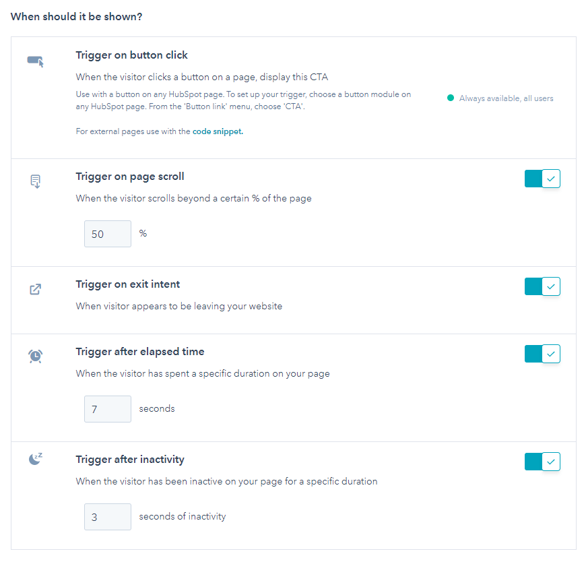Disable the Trigger on page scroll toggle
The height and width of the screenshot is (562, 586).
[x=542, y=179]
